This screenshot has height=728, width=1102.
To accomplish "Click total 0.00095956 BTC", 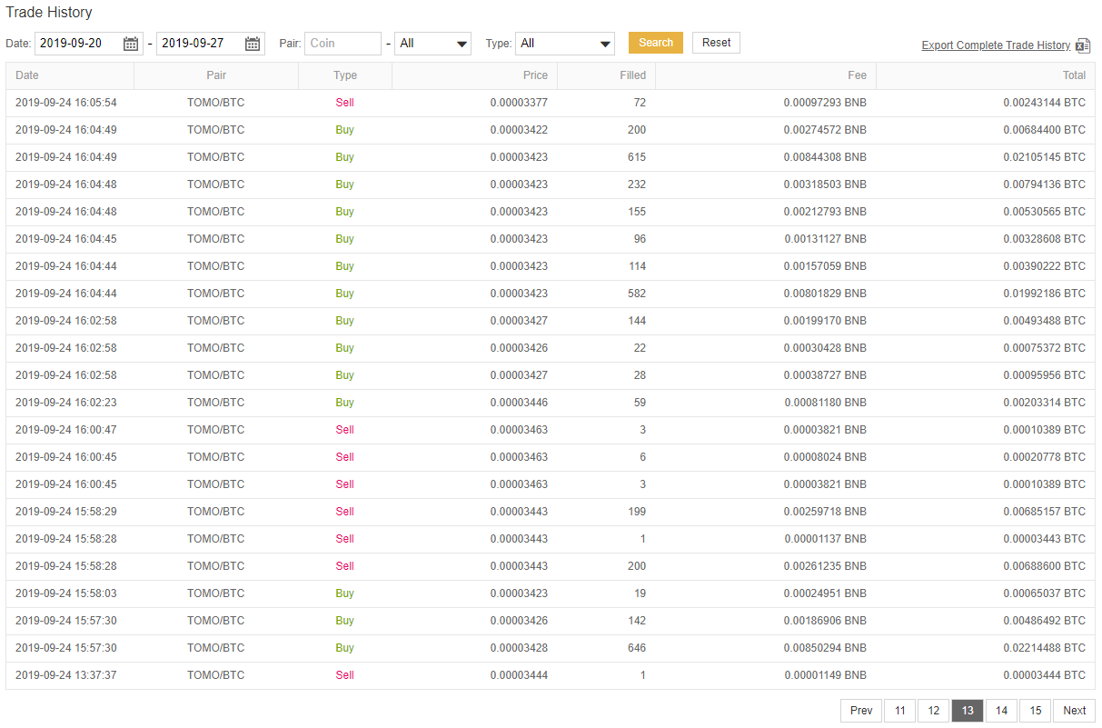I will 1045,375.
